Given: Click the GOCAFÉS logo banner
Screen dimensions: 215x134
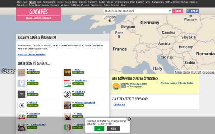Looking at the screenshot, I should coord(39,14).
